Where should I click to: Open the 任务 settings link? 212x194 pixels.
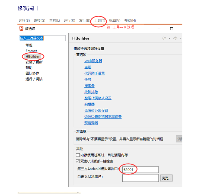(x=88, y=80)
